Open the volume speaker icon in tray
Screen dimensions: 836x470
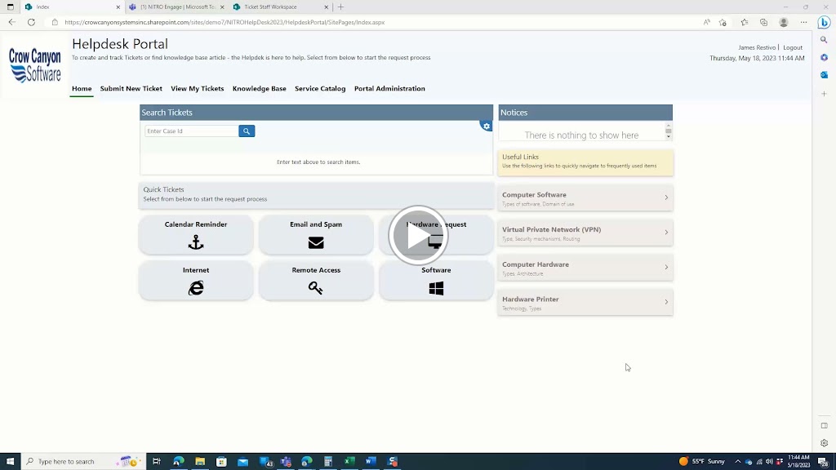click(x=769, y=462)
